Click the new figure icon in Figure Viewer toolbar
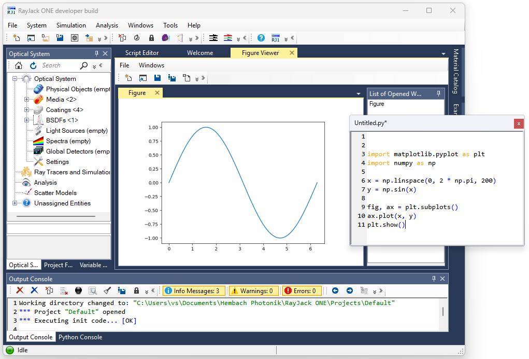Viewport: 529px width, 359px height. [x=128, y=78]
